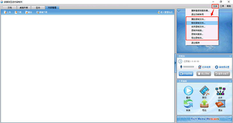Collapse the 工具面板 panel
This screenshot has height=123, width=233.
coord(230,81)
